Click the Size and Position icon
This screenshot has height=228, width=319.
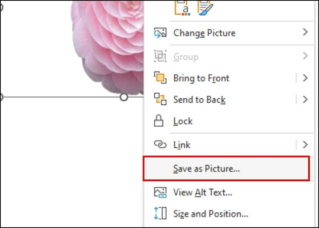coord(160,213)
